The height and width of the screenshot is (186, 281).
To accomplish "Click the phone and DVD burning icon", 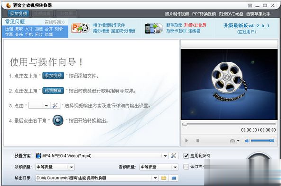I will 154,28.
